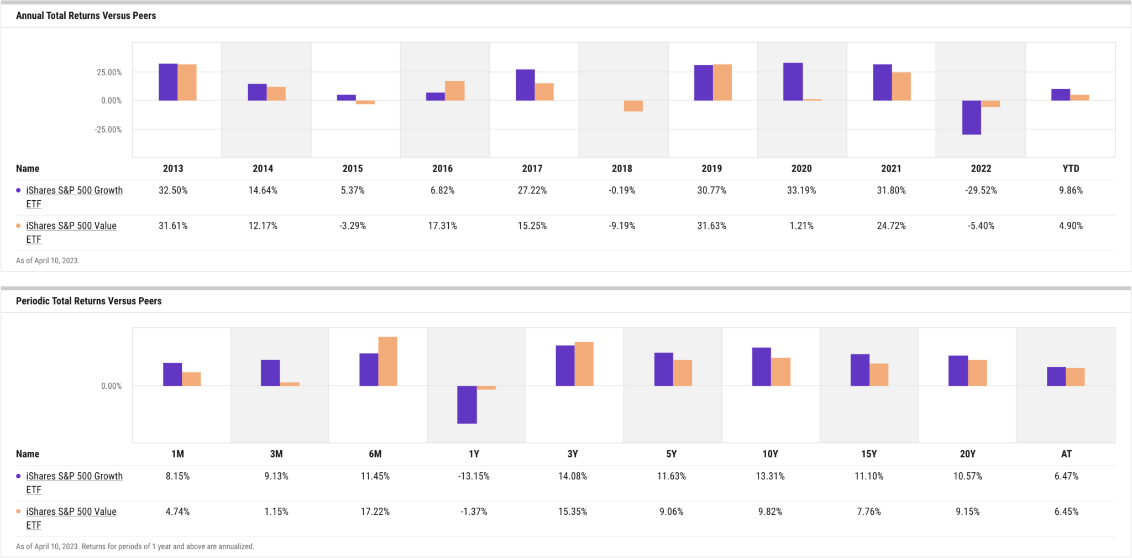Image resolution: width=1132 pixels, height=558 pixels.
Task: Click the -29.52% value for 2022
Action: pyautogui.click(x=981, y=190)
